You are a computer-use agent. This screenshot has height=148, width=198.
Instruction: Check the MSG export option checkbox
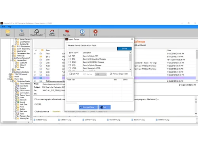(70, 65)
